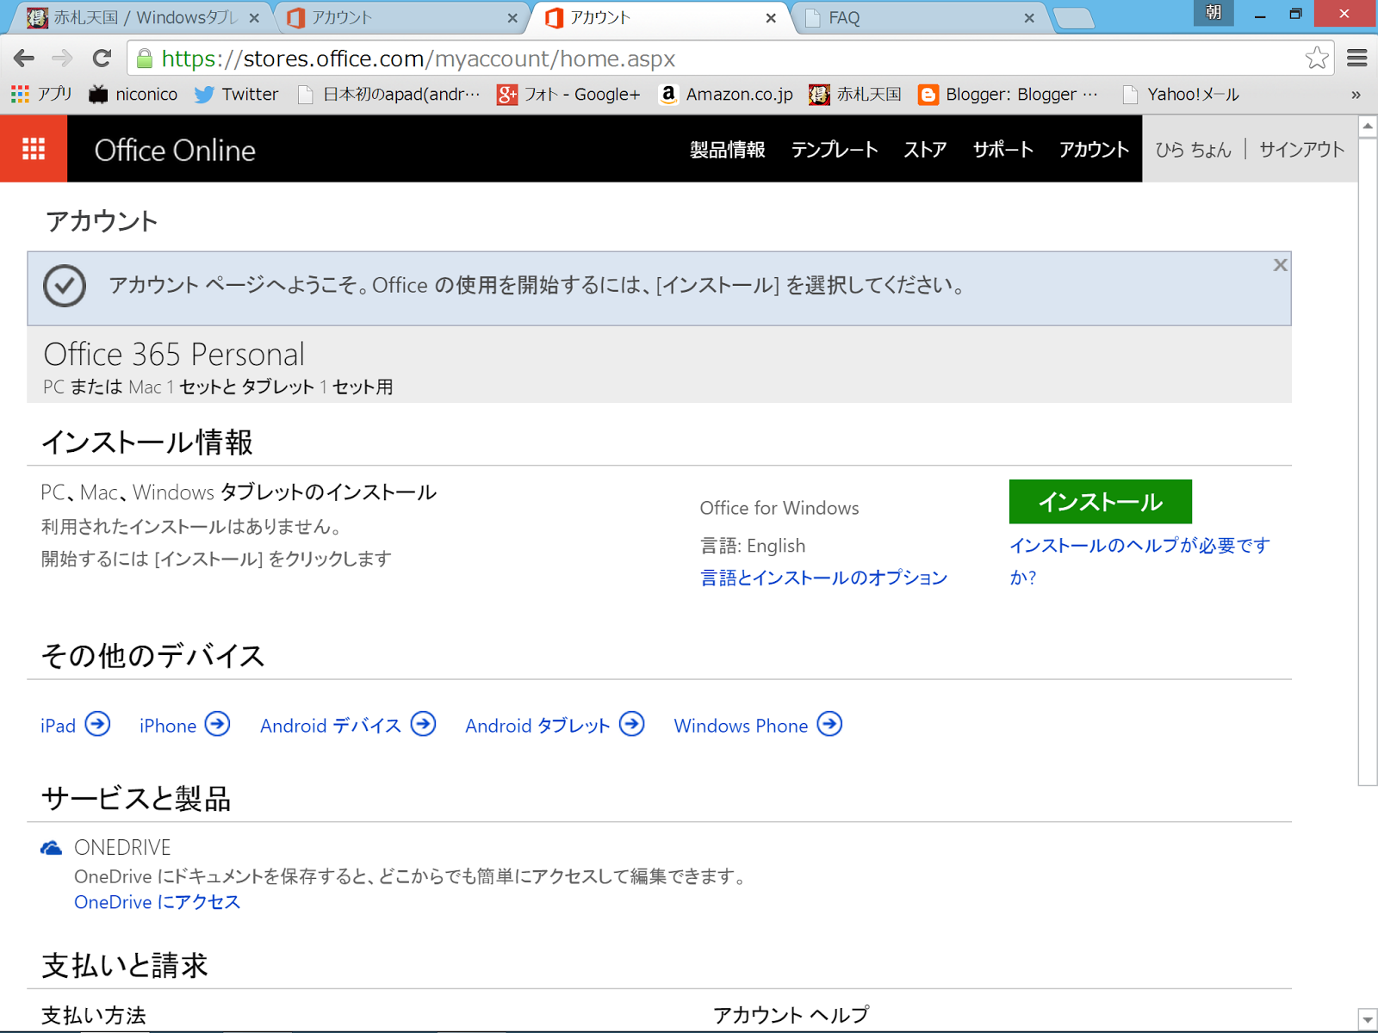Switch to the 赤札天国 / Windowsタブレット tab
This screenshot has height=1033, width=1378.
pos(144,17)
